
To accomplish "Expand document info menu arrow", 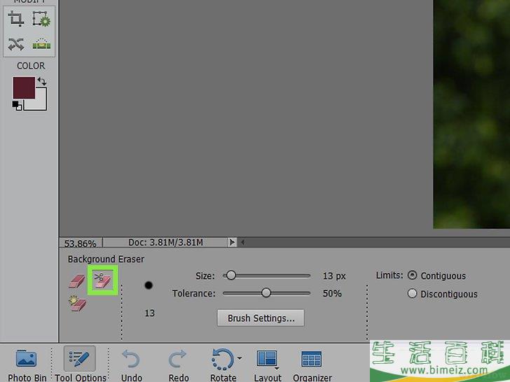I will tap(232, 242).
